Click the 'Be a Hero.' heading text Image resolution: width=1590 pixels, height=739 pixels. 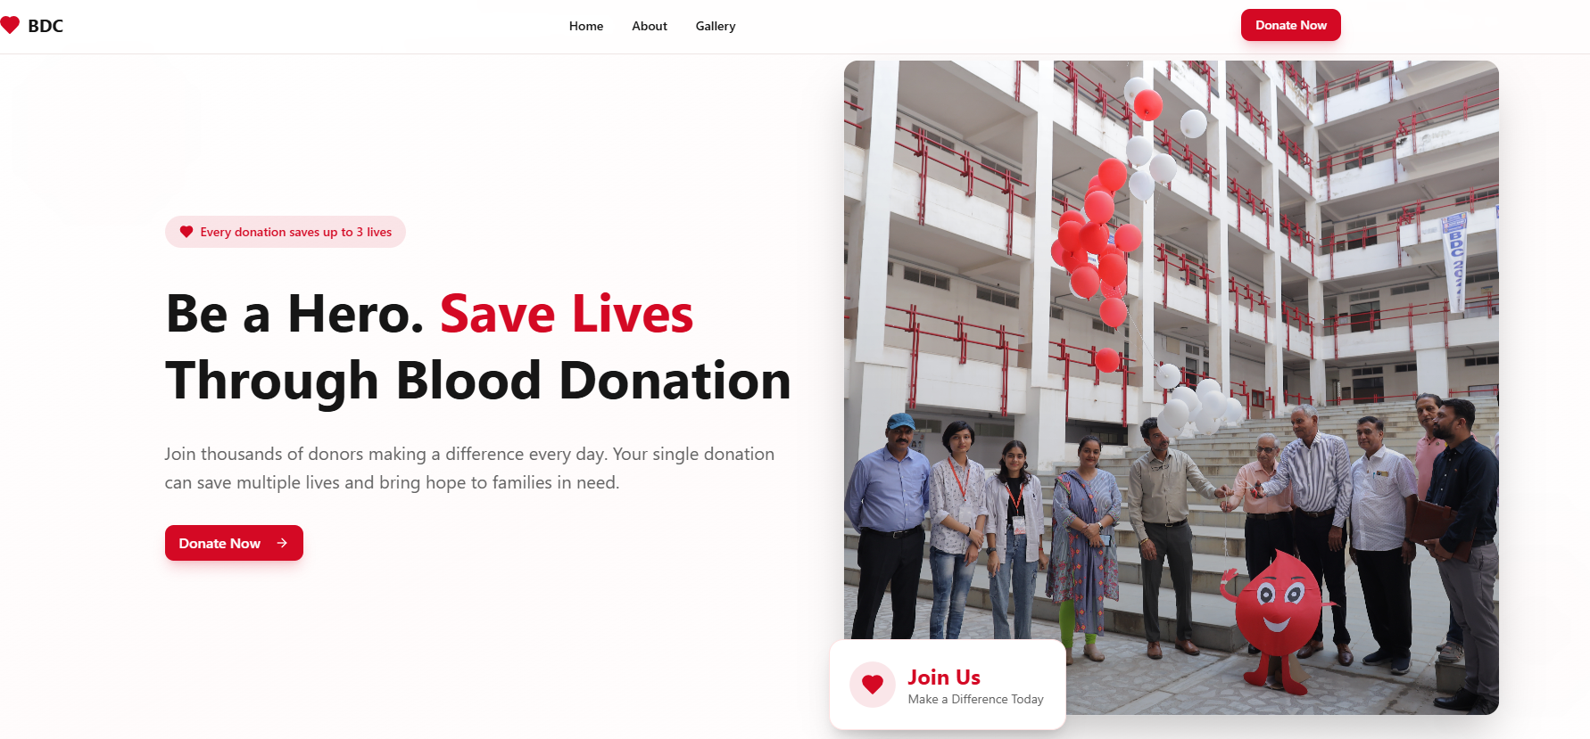coord(294,314)
